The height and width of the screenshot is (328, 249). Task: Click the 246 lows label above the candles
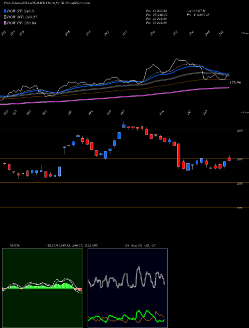click(161, 112)
